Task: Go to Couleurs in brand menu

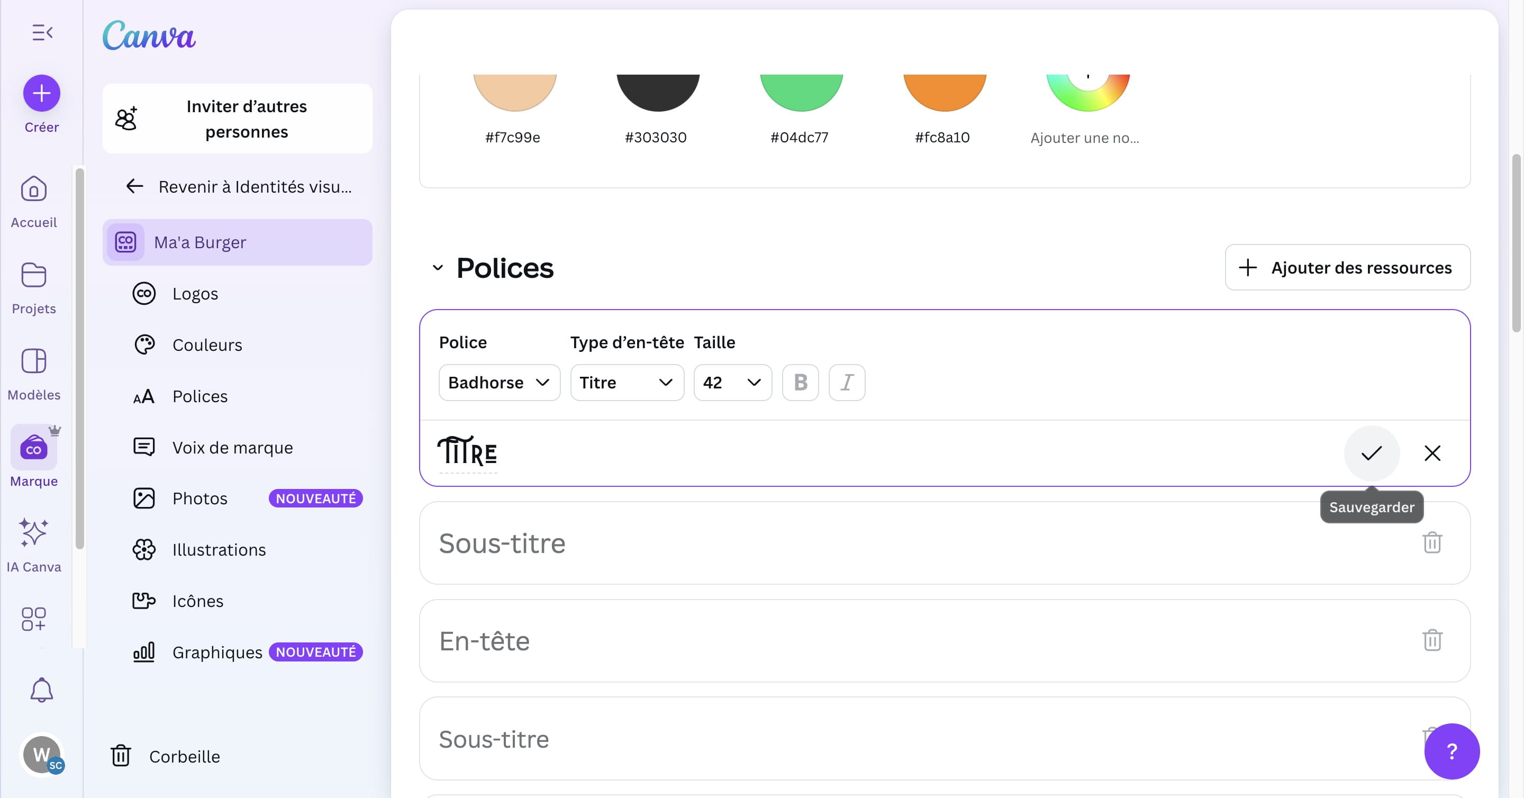Action: tap(207, 345)
